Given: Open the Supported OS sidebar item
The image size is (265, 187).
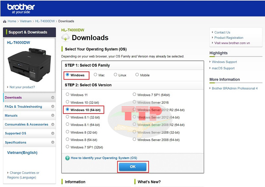Looking at the screenshot, I should click(29, 133).
